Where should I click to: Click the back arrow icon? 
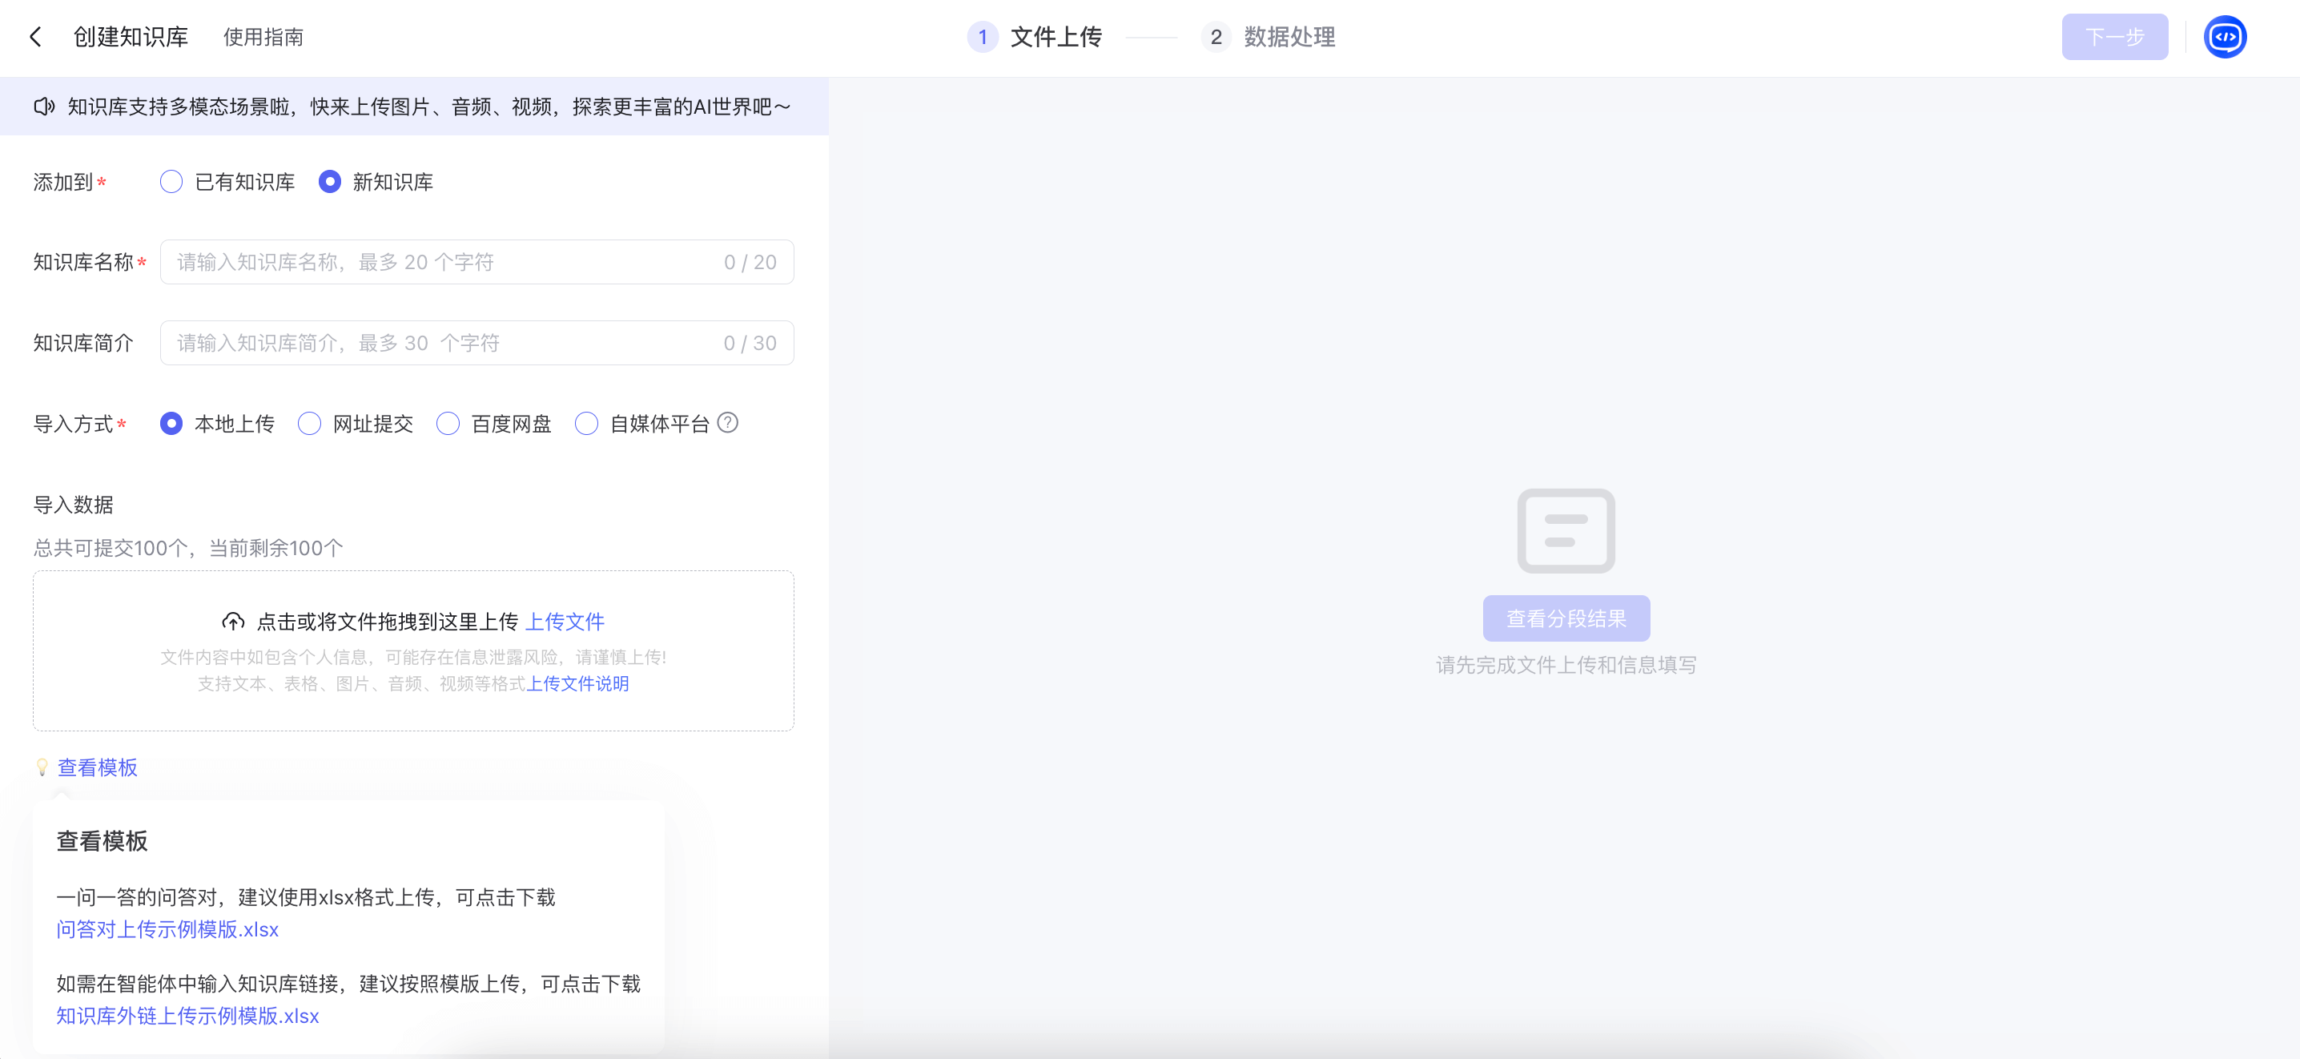tap(36, 37)
